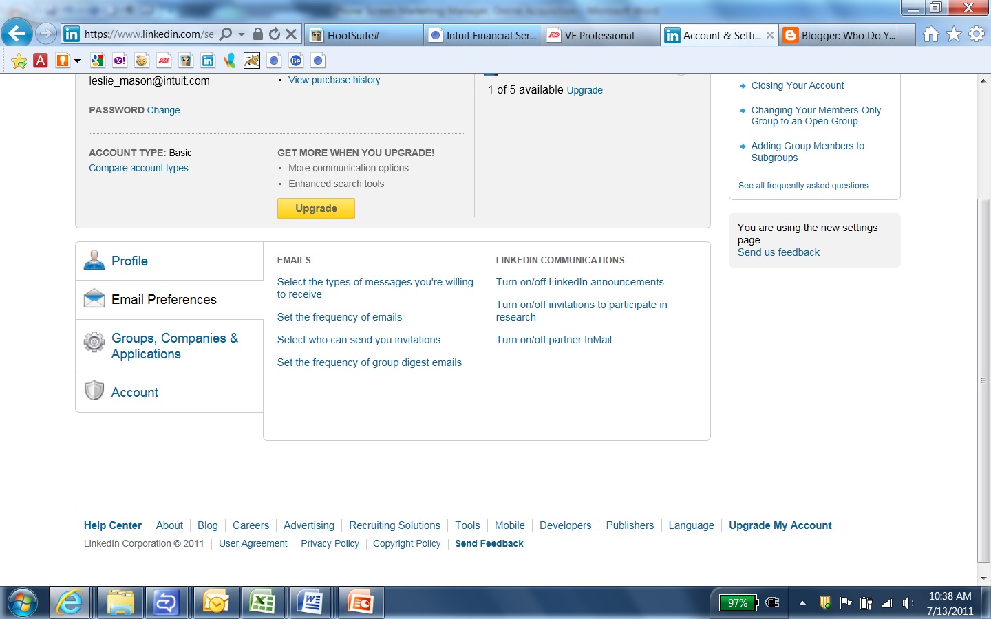Expand the favorites dropdown arrow next to suggestions icon
Screen dimensions: 991x619
point(77,61)
